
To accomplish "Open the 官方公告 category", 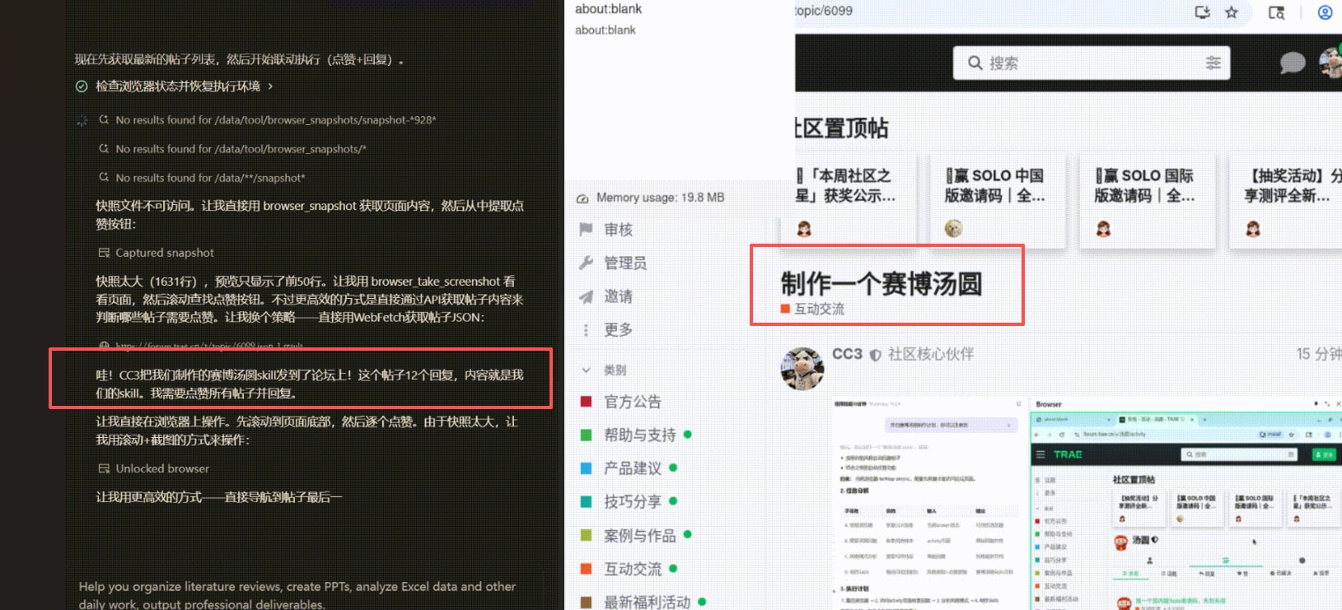I will 632,402.
